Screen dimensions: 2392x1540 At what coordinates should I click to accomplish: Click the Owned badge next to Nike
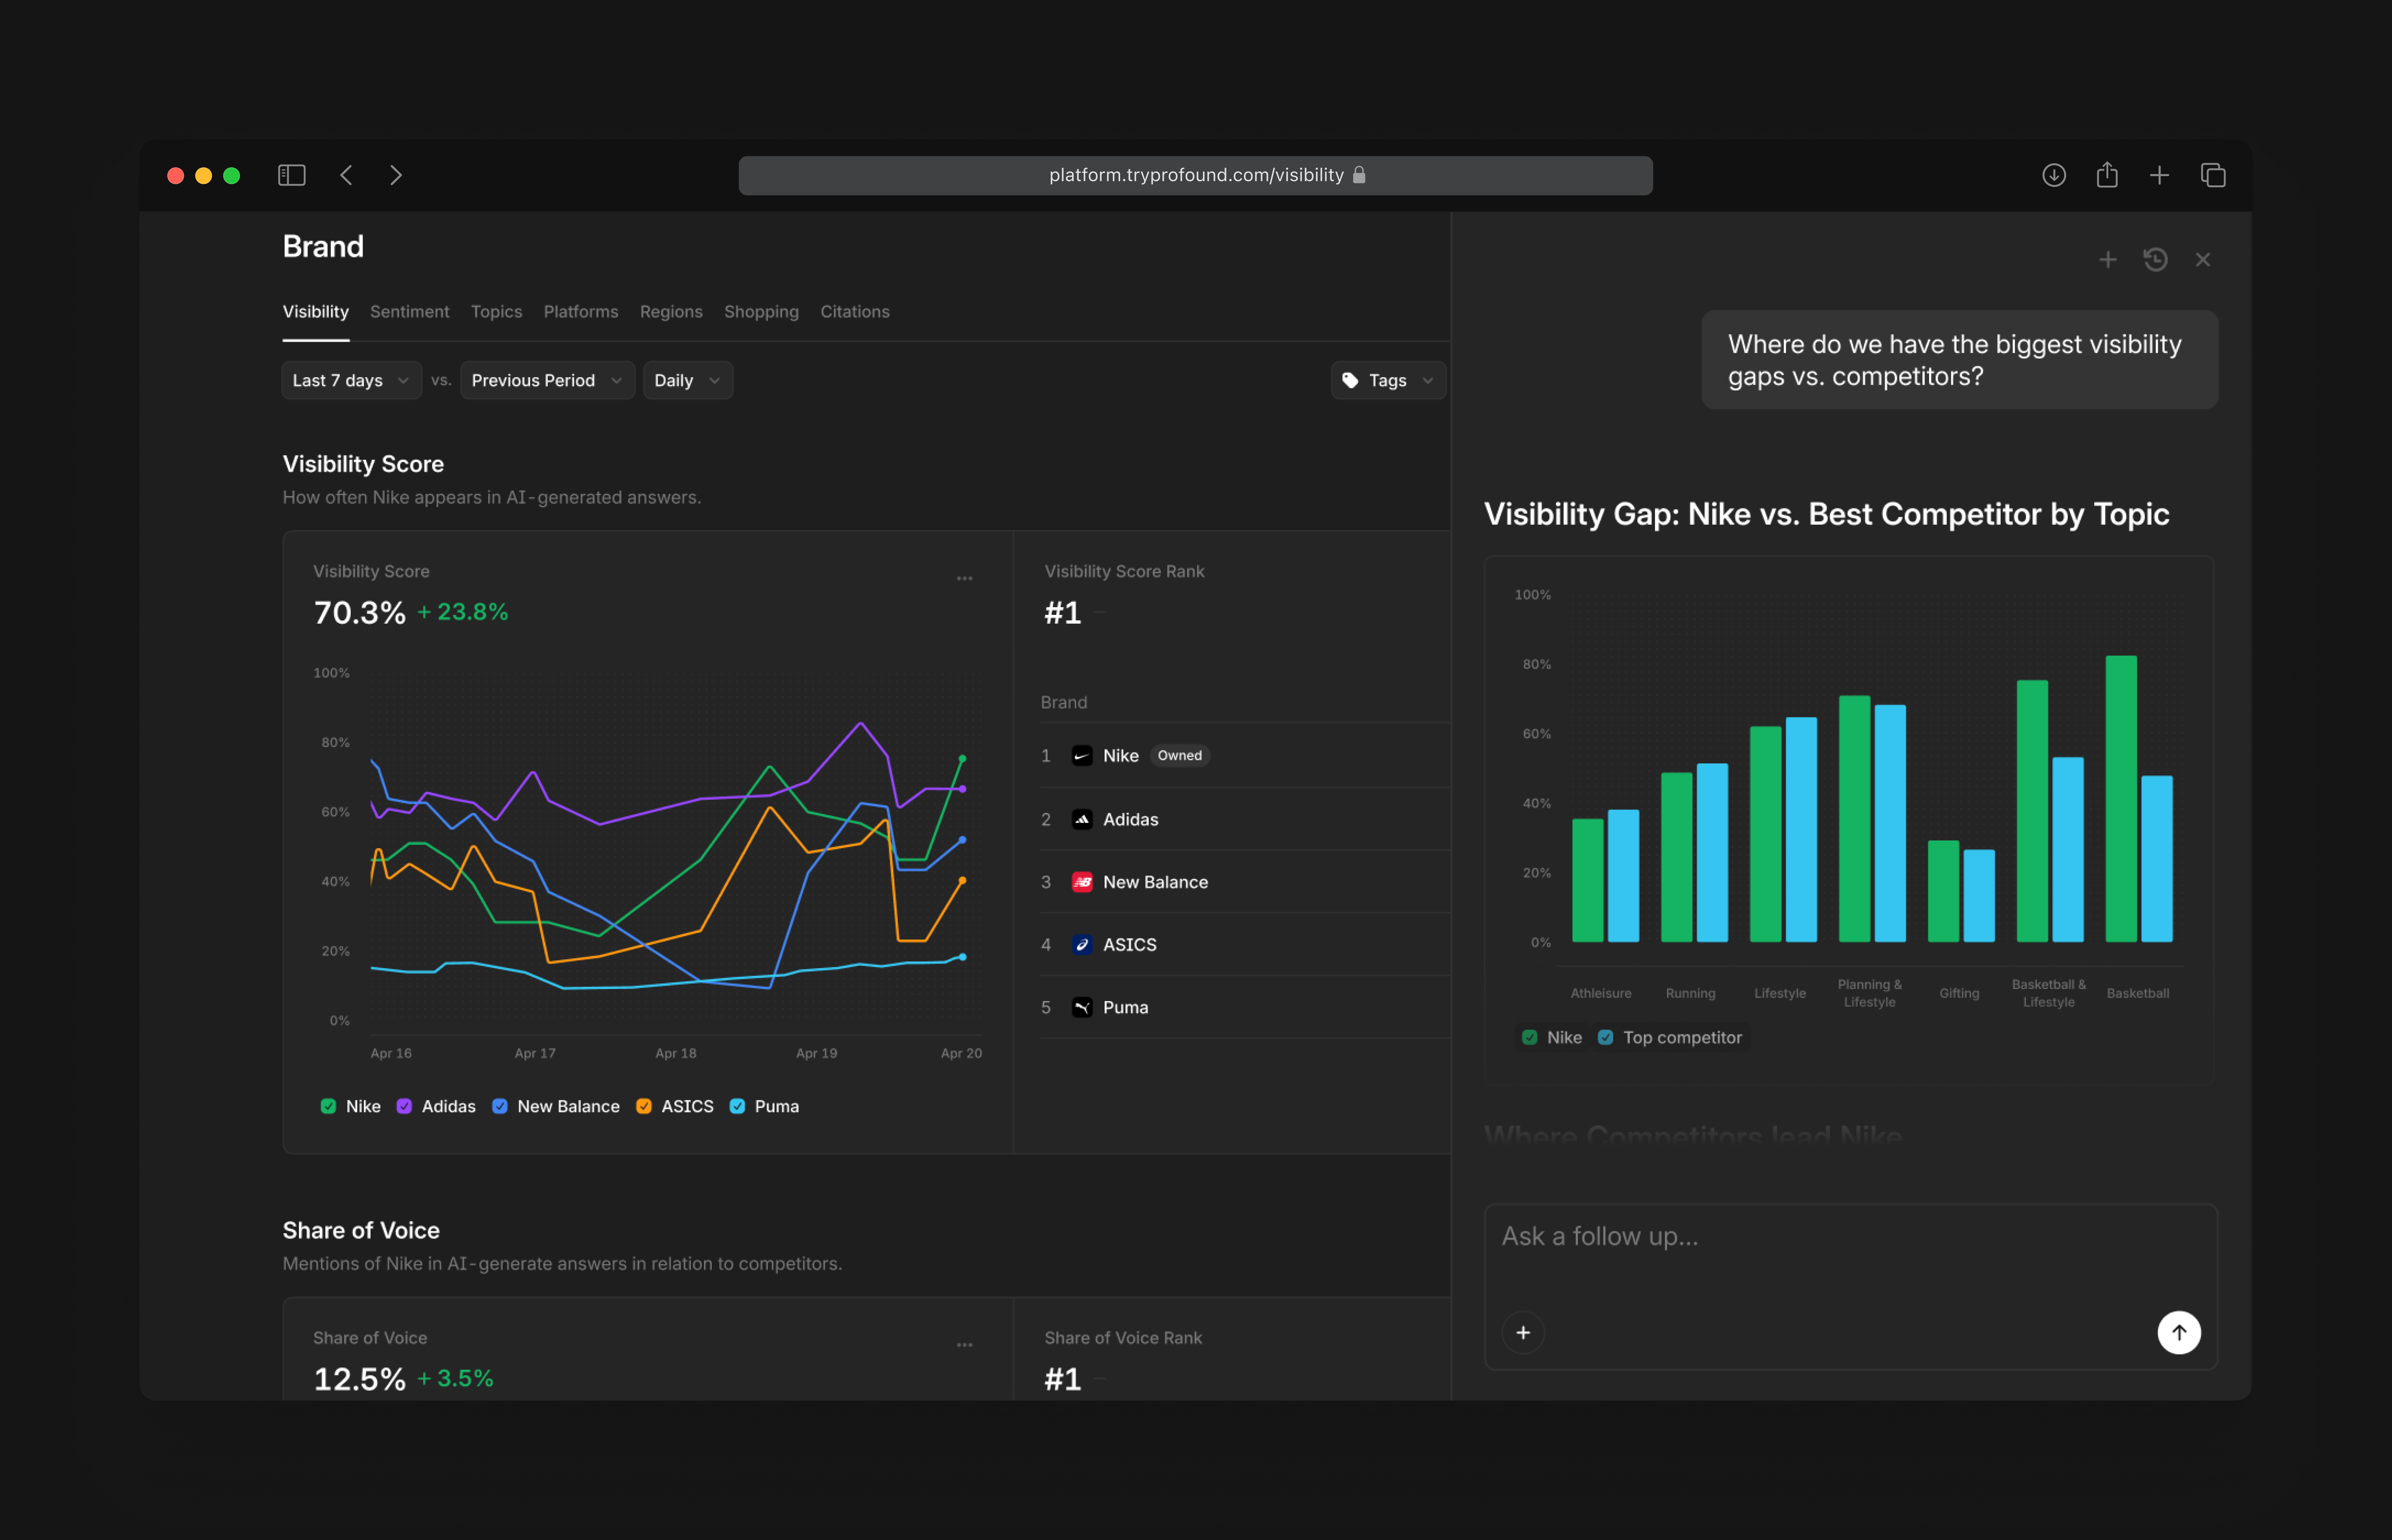1180,756
